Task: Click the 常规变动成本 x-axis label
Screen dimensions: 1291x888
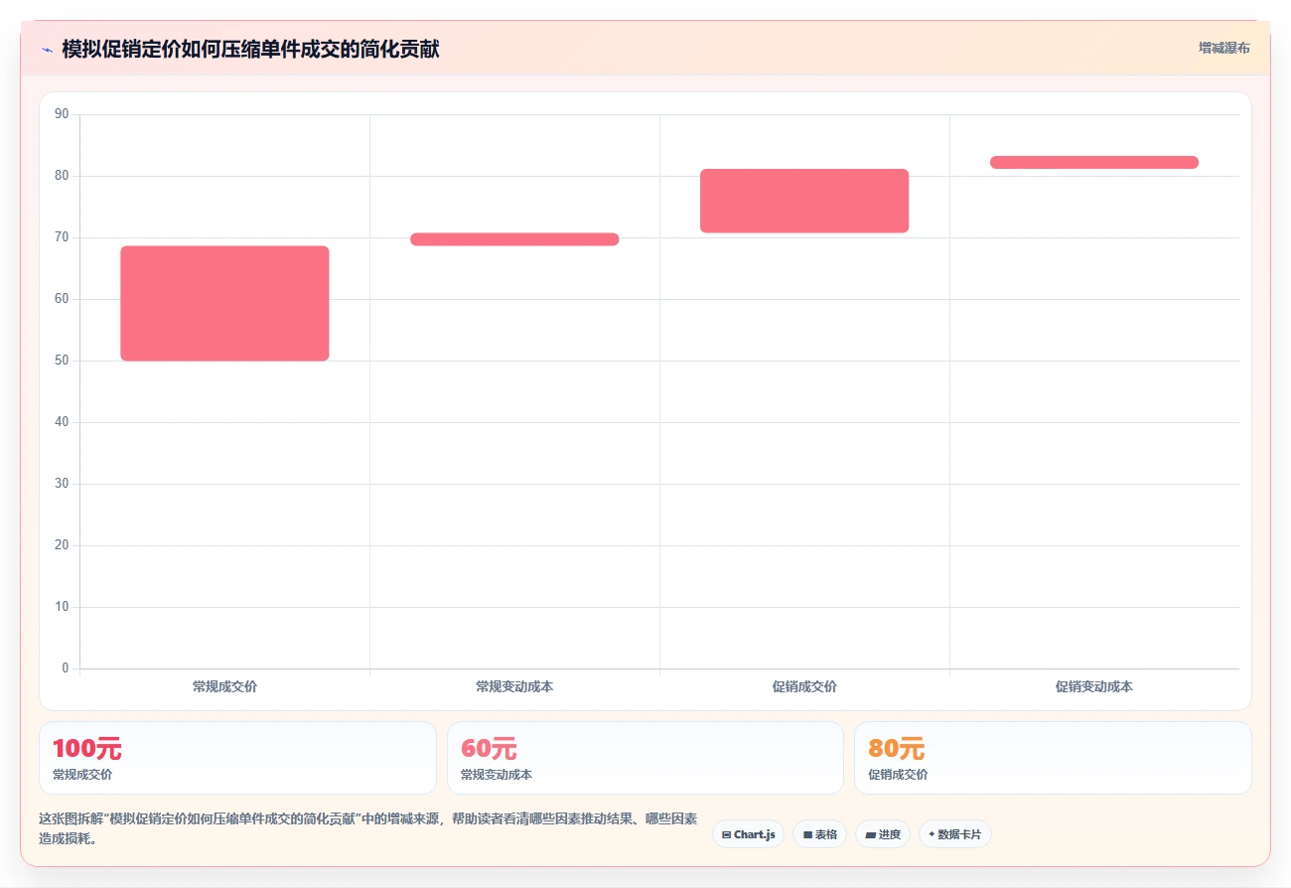Action: pyautogui.click(x=514, y=686)
